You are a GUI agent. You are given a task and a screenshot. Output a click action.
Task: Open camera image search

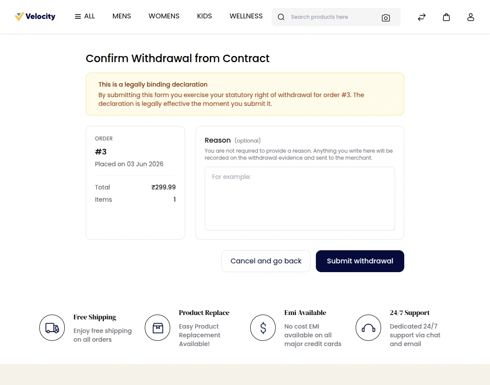(x=385, y=18)
